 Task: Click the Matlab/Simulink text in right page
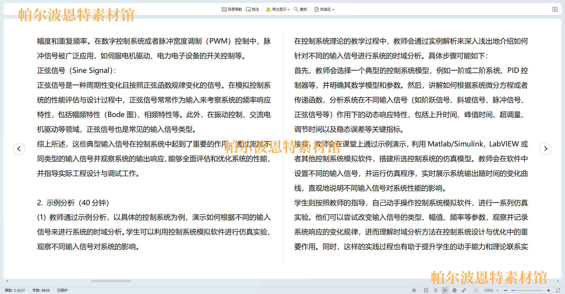click(x=456, y=144)
